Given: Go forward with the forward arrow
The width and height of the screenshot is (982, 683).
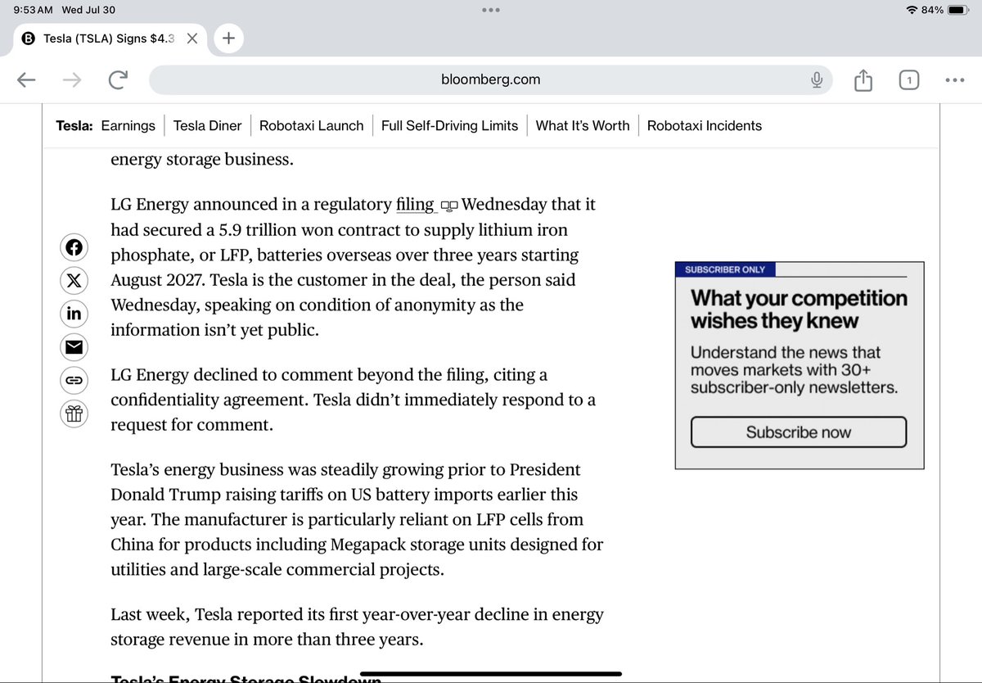Looking at the screenshot, I should [x=72, y=79].
